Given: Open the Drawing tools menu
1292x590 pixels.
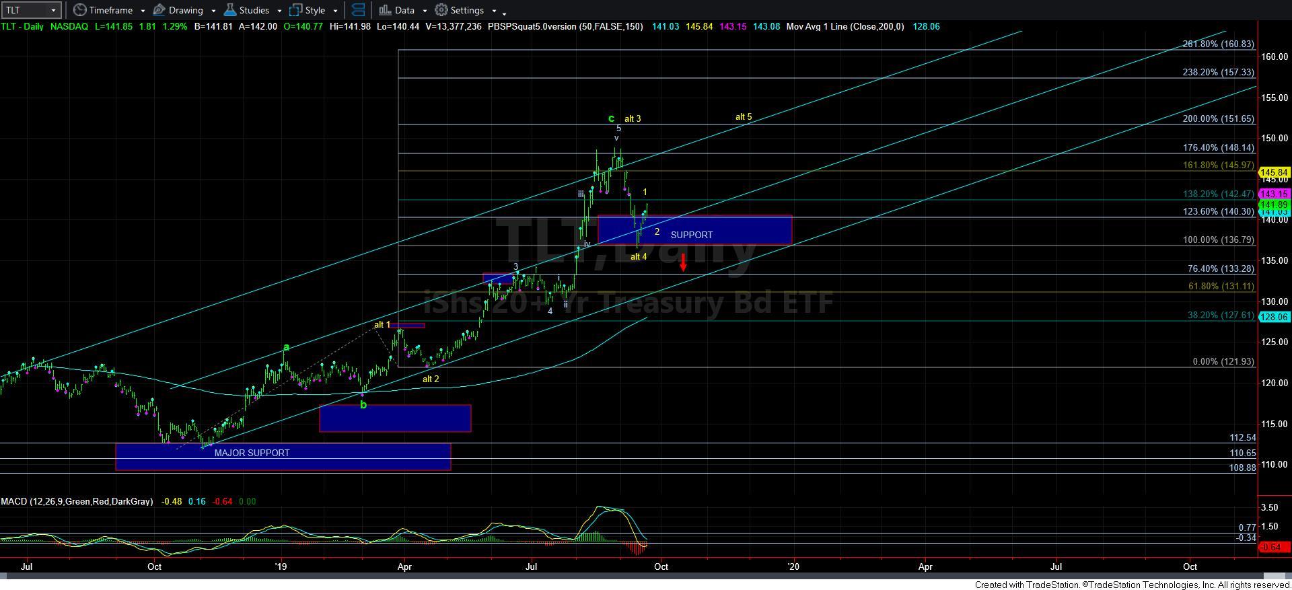Looking at the screenshot, I should click(178, 10).
